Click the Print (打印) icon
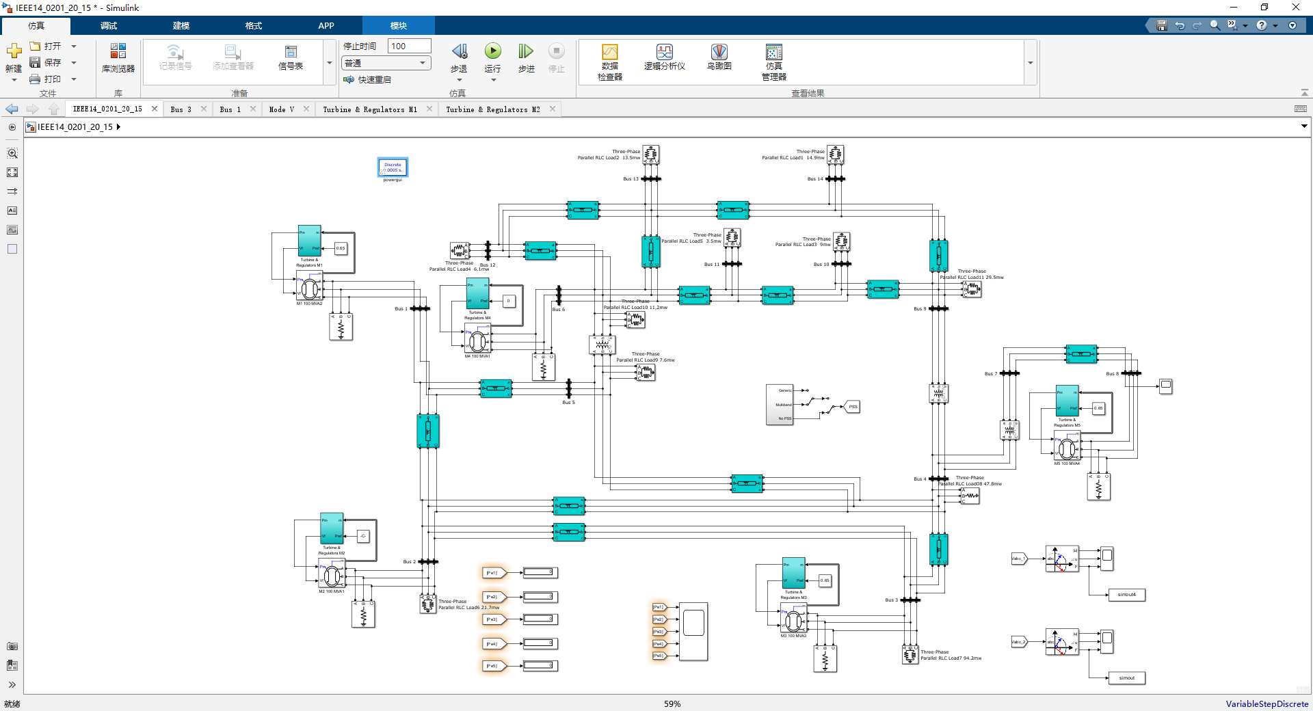 [x=36, y=79]
